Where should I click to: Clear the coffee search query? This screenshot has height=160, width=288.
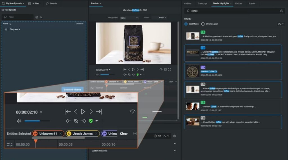tap(281, 11)
